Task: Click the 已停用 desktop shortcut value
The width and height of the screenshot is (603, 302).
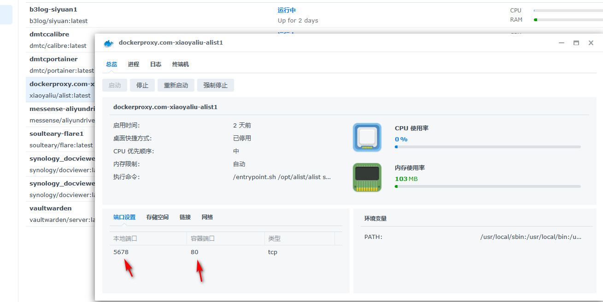Action: tap(242, 138)
